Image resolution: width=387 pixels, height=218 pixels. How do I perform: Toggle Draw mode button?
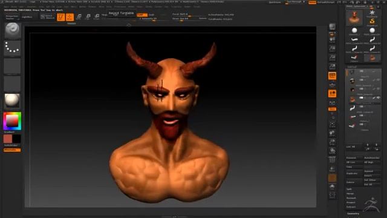click(70, 17)
